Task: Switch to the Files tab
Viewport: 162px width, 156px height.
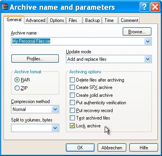Action: (74, 20)
